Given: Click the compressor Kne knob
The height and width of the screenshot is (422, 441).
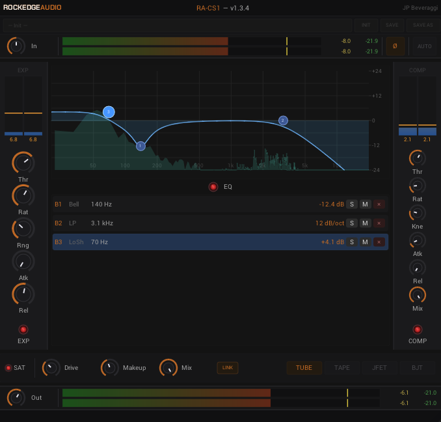Looking at the screenshot, I should (x=418, y=213).
